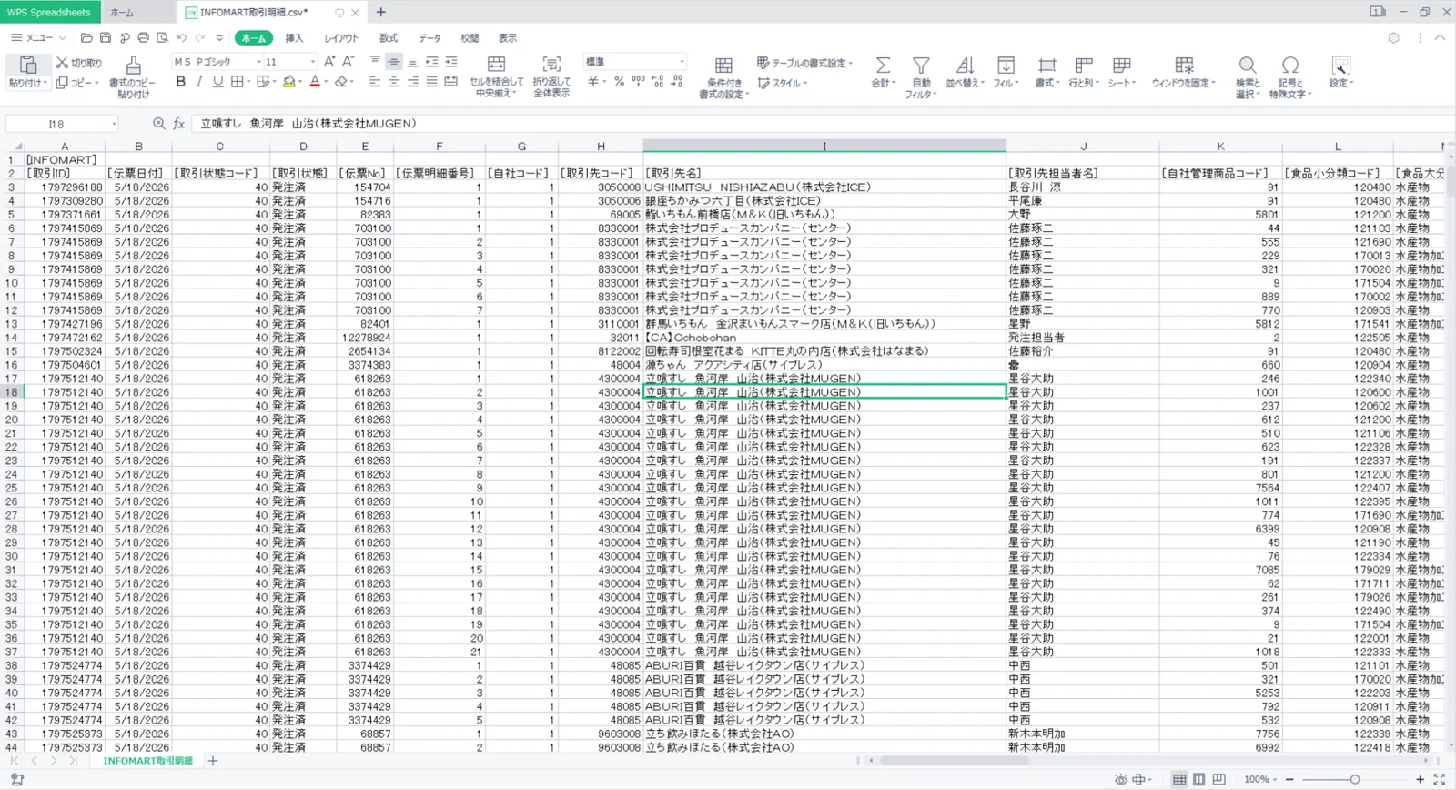Switch to the 挿入 ribbon tab
1456x790 pixels.
[x=294, y=38]
